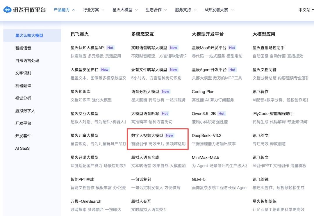Open 星火智能陪练 link

(264, 201)
